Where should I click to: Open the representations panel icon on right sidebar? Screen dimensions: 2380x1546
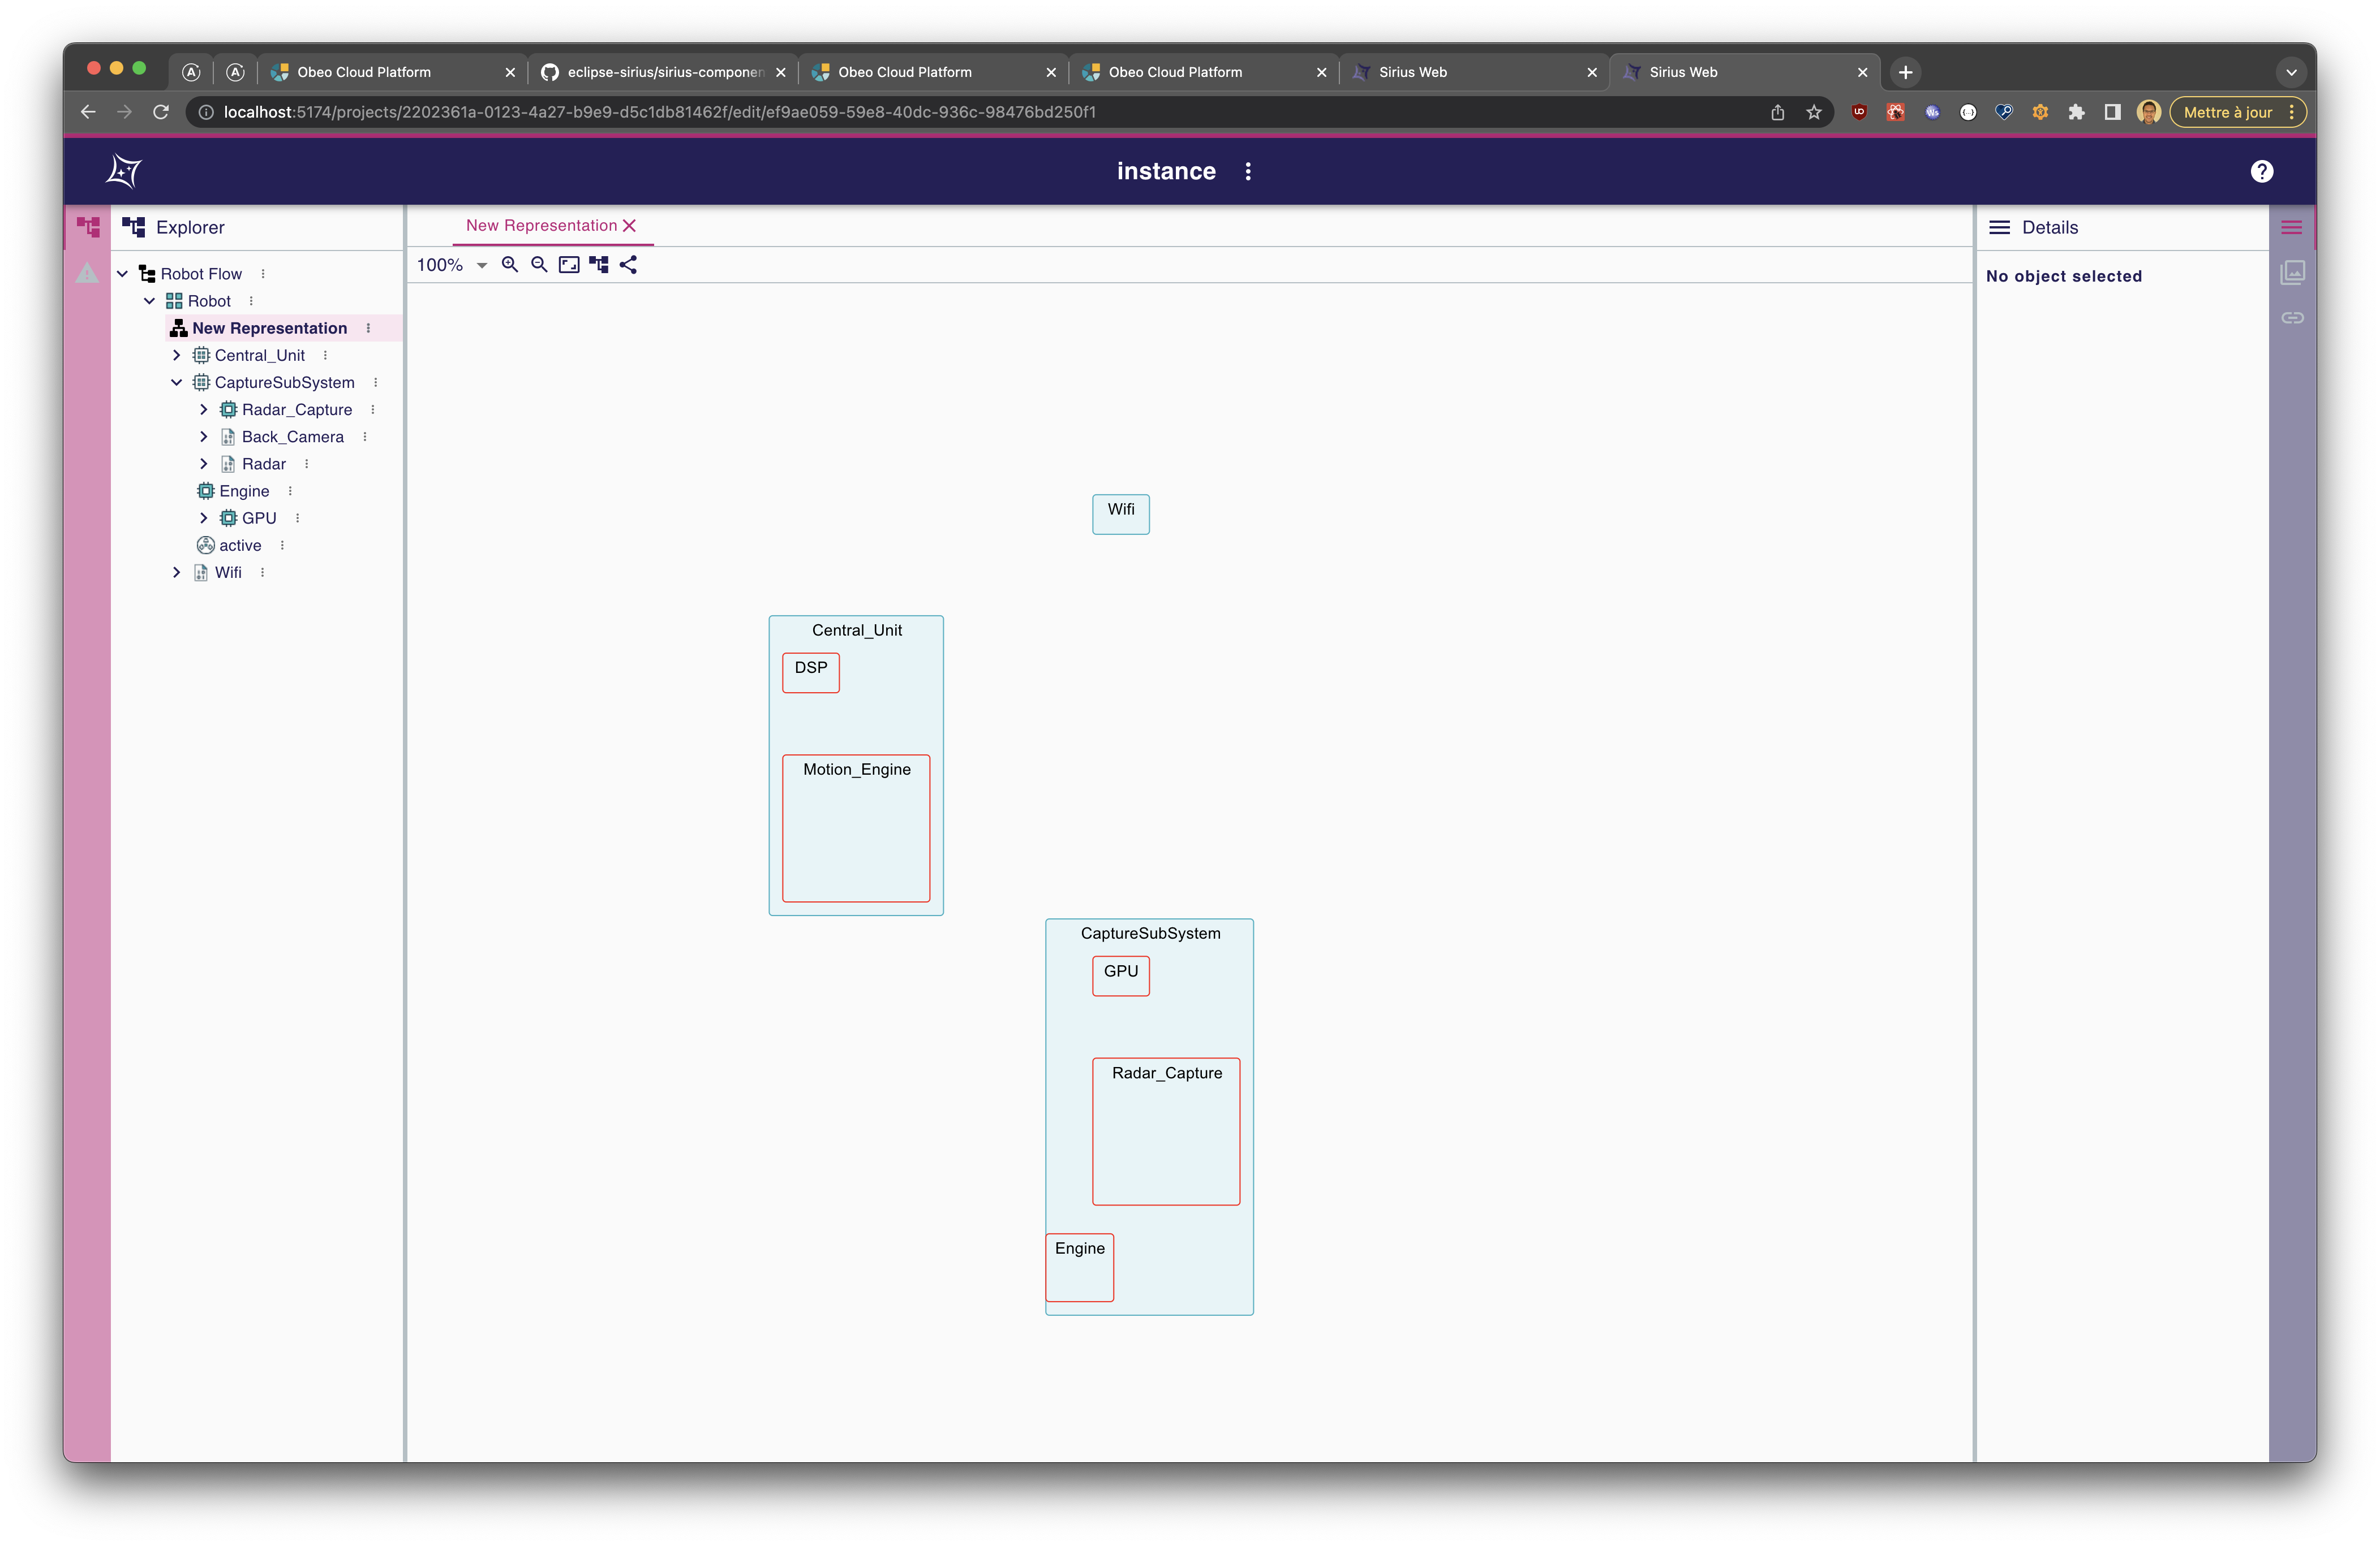[2292, 273]
